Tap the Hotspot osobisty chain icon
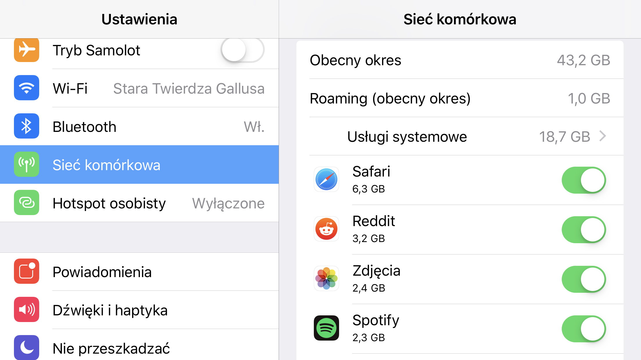The height and width of the screenshot is (360, 641). click(26, 203)
